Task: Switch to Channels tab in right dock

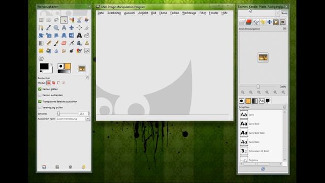Action: coord(249,22)
